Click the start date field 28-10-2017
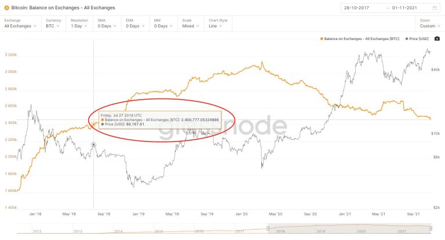The width and height of the screenshot is (445, 240). [x=356, y=8]
